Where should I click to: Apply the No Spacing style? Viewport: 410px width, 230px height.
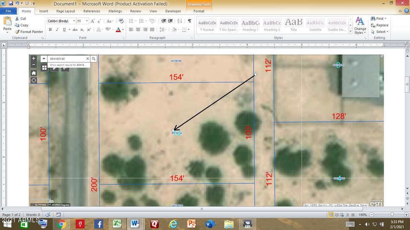click(229, 25)
